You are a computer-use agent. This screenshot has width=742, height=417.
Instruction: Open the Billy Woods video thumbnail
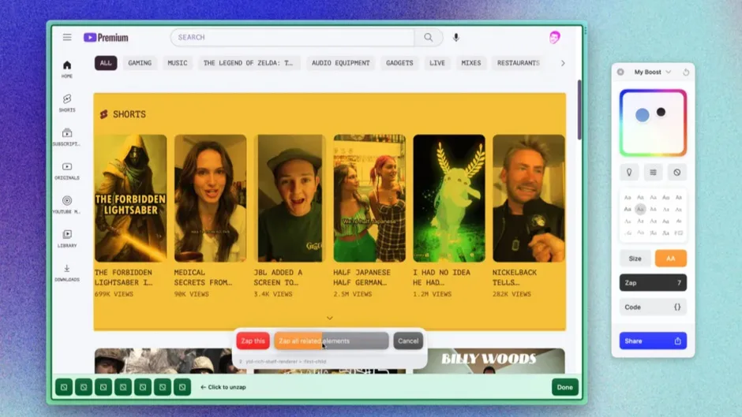point(489,361)
